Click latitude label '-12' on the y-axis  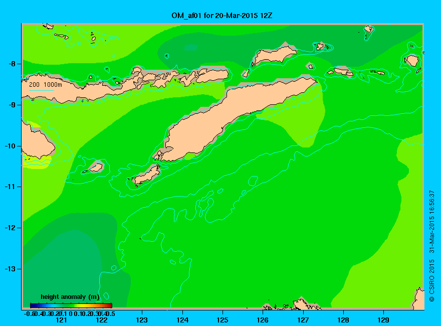(x=10, y=228)
